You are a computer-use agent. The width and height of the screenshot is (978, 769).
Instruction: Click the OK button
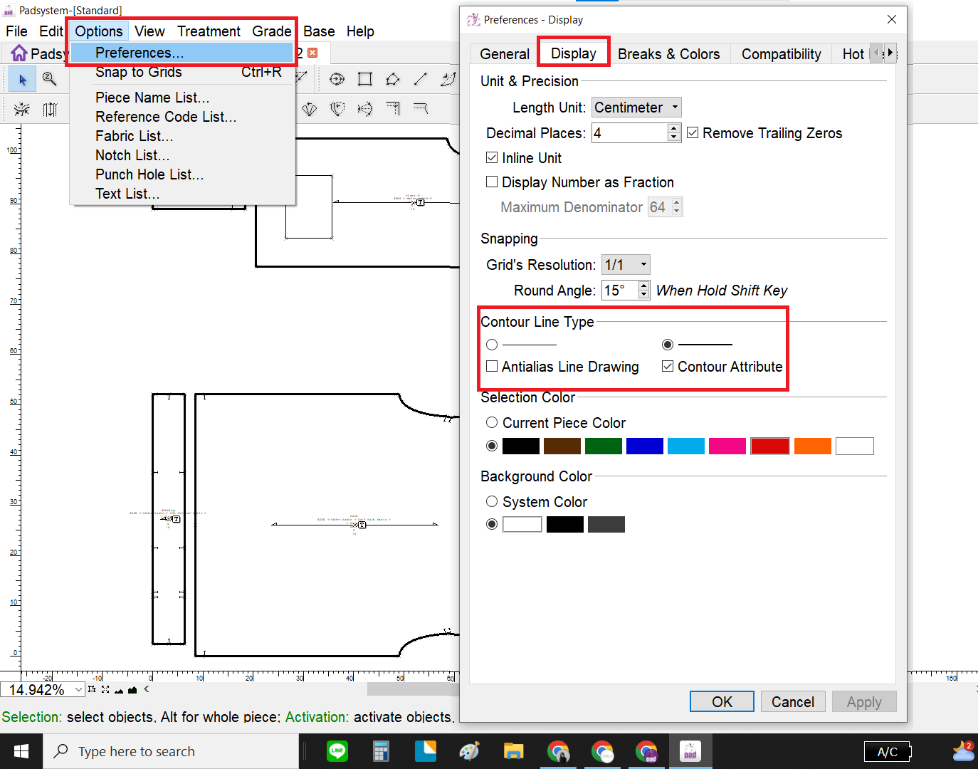pos(722,702)
